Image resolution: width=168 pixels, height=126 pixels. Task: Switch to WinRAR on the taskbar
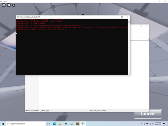click(x=77, y=124)
